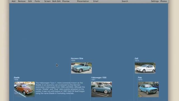
Task: Click the Beetle event title
Action: pos(17,77)
